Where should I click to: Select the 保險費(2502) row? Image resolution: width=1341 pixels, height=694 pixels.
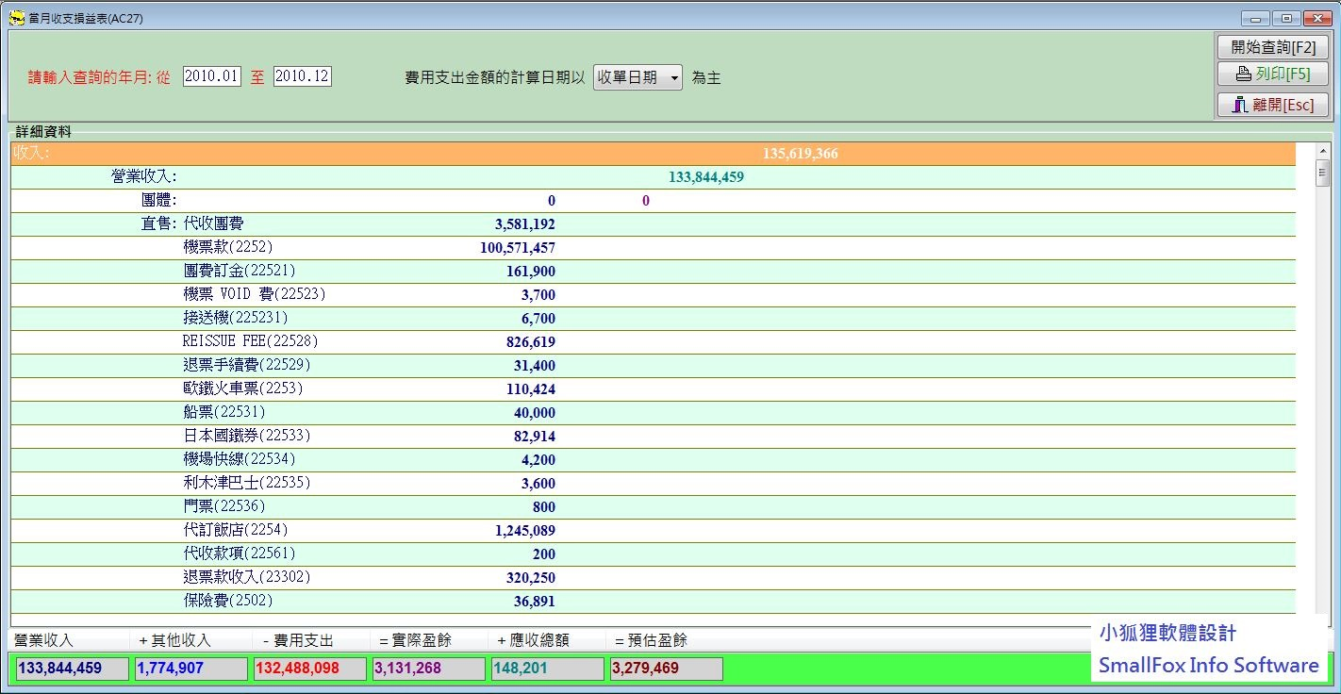click(x=653, y=602)
